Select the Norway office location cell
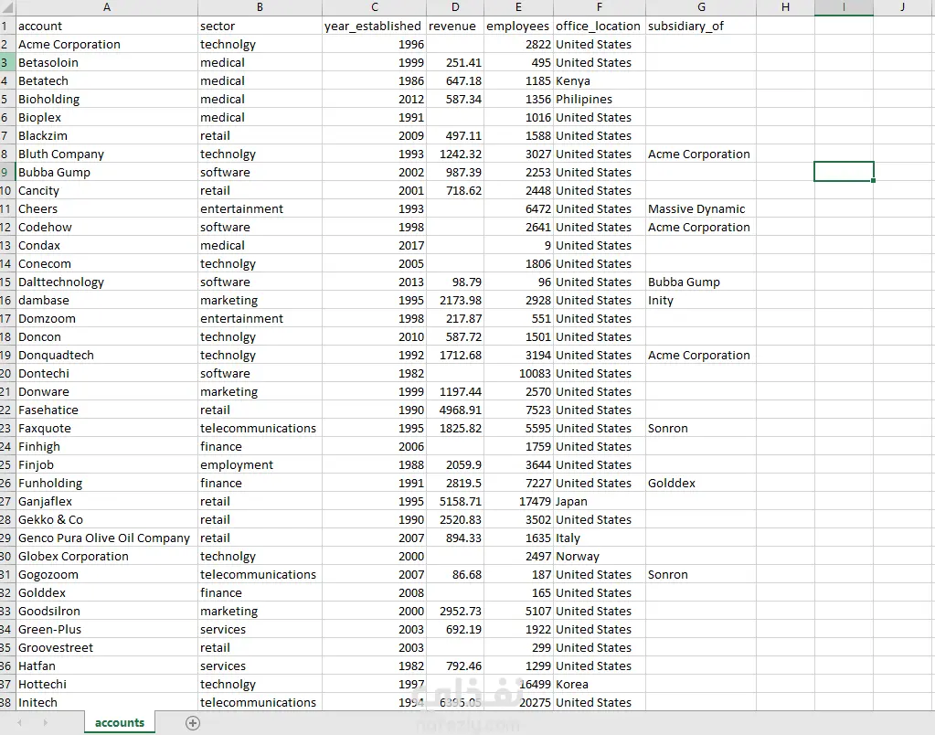Screen dimensions: 935x735 click(x=600, y=556)
